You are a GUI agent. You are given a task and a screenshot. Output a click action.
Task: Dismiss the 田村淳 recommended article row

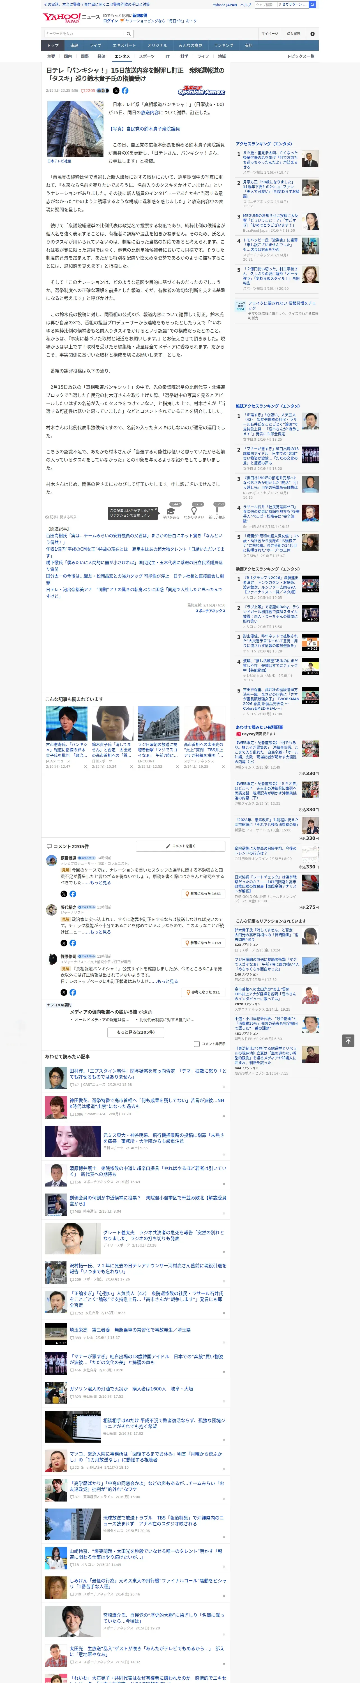pos(224,1086)
